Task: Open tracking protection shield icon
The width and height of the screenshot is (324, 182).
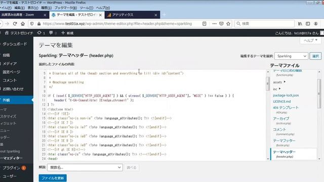Action: click(x=32, y=24)
